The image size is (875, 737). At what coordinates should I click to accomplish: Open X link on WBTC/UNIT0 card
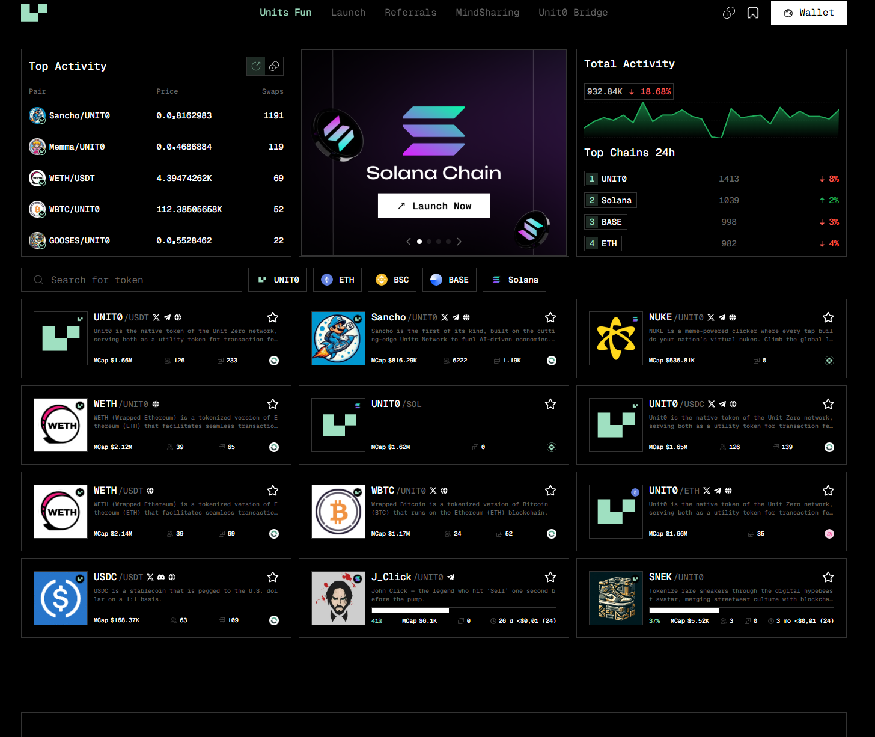tap(433, 491)
